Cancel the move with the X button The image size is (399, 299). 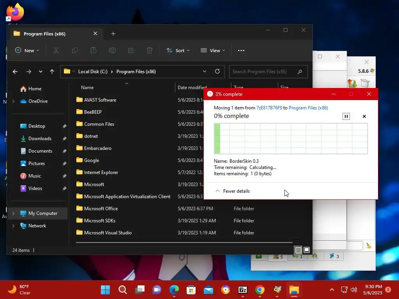[364, 116]
